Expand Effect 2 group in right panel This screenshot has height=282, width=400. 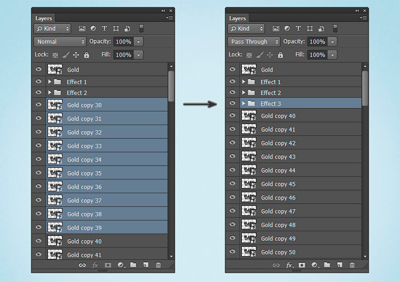point(244,93)
